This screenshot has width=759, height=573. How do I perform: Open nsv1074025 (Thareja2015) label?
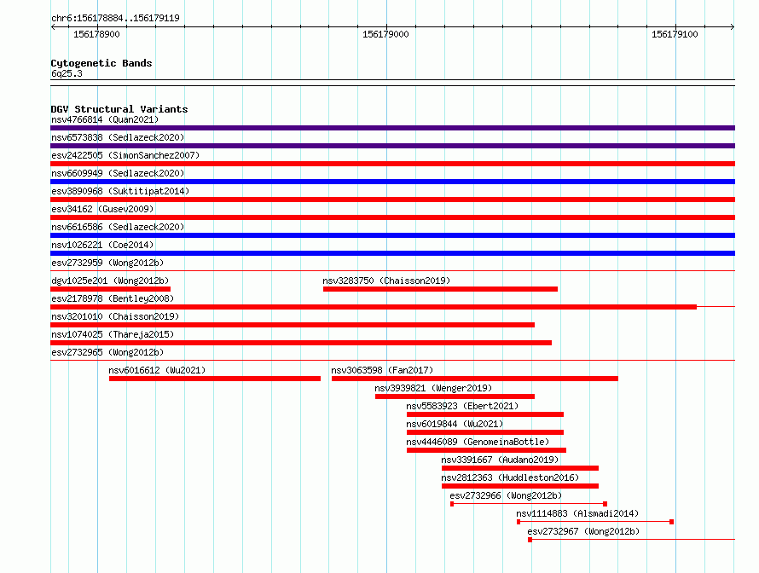click(113, 334)
